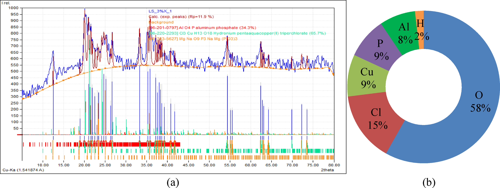Click the 65.00 tick on the 2theta axis
Viewport: 500px width, 188px height.
[272, 165]
